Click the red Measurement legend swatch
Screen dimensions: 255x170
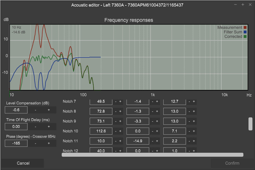[245, 27]
